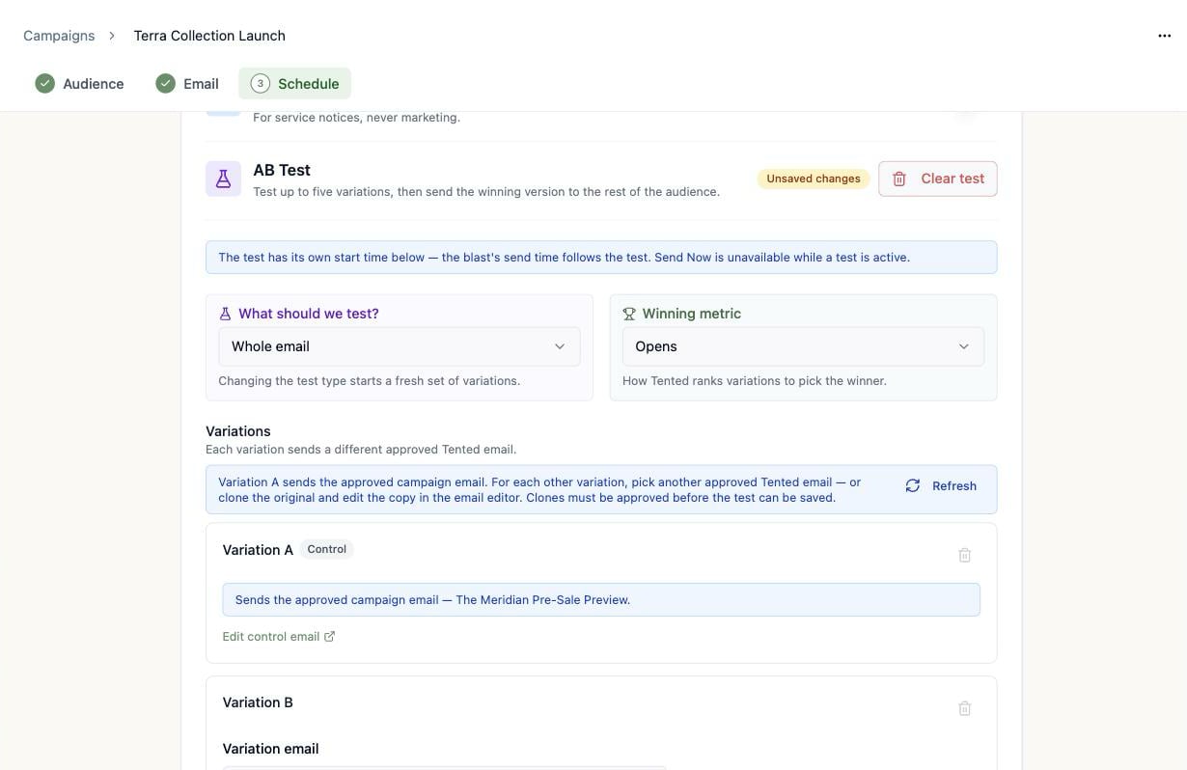The width and height of the screenshot is (1187, 770).
Task: Click the Email step green checkmark icon
Action: click(166, 83)
